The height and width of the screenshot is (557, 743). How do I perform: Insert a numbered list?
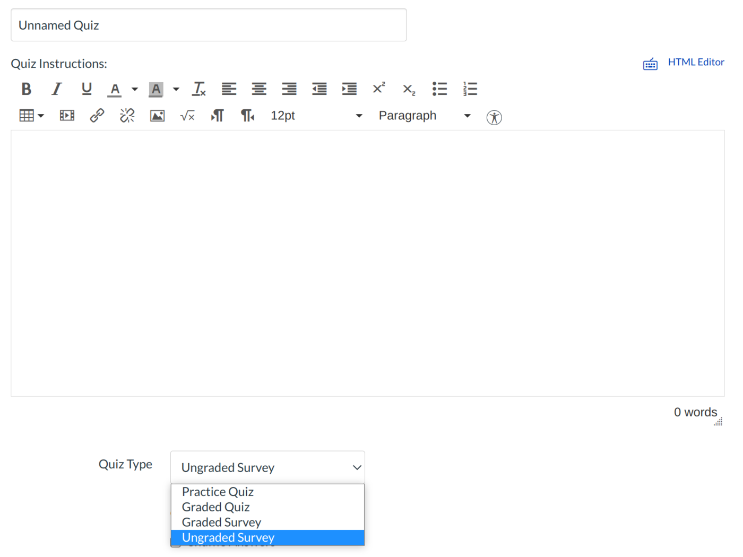[470, 89]
